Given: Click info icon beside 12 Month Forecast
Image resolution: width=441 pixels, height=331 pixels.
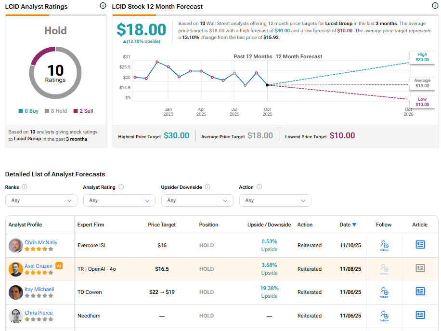Looking at the screenshot, I should [435, 6].
